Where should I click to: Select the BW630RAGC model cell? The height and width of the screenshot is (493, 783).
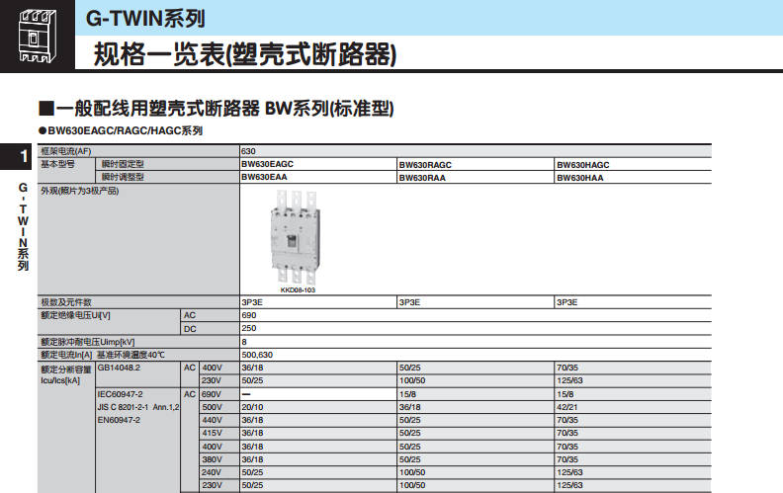425,165
